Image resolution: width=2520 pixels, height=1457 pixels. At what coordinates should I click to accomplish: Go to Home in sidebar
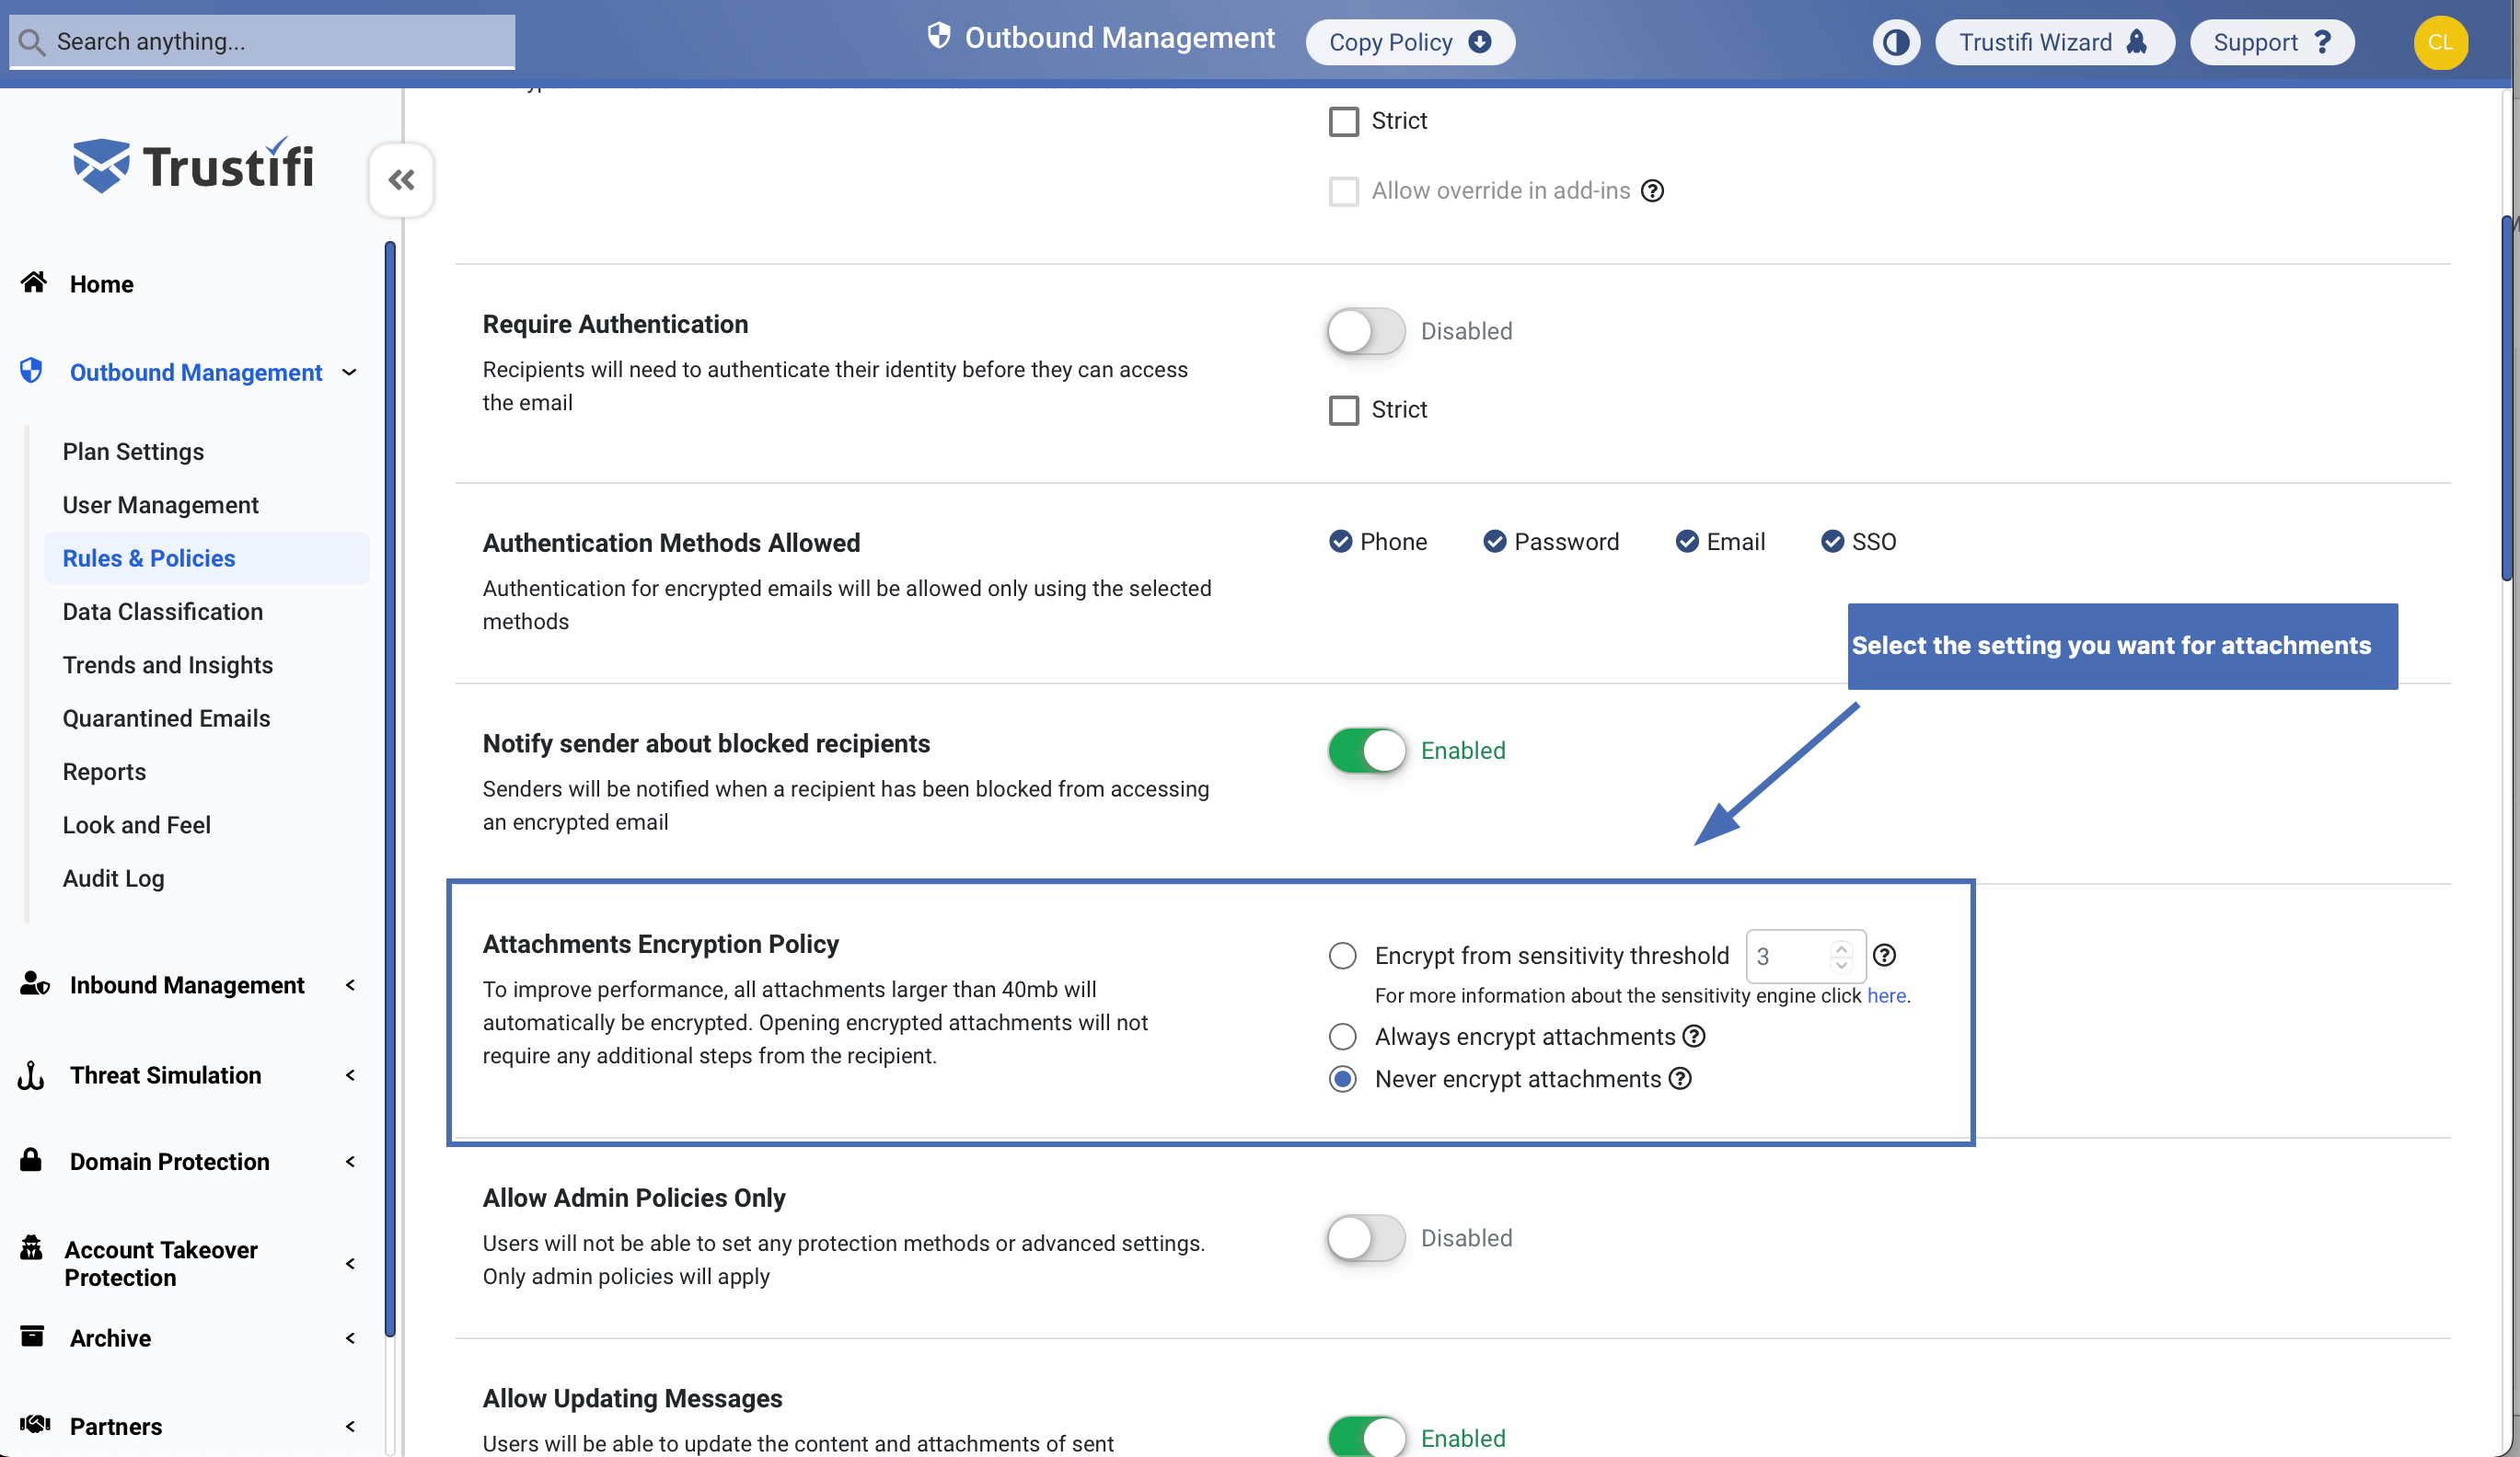pyautogui.click(x=101, y=284)
